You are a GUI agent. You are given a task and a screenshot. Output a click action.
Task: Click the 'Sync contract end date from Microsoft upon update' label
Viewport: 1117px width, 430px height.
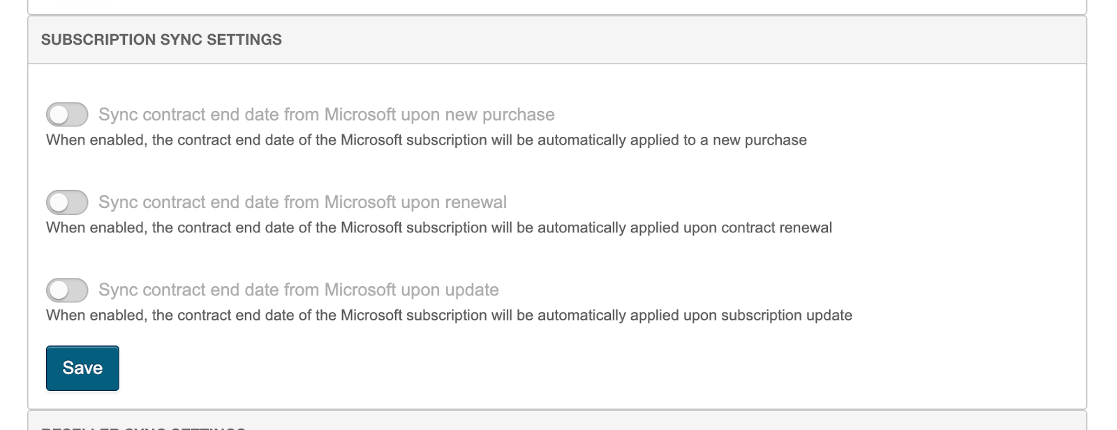pos(298,290)
